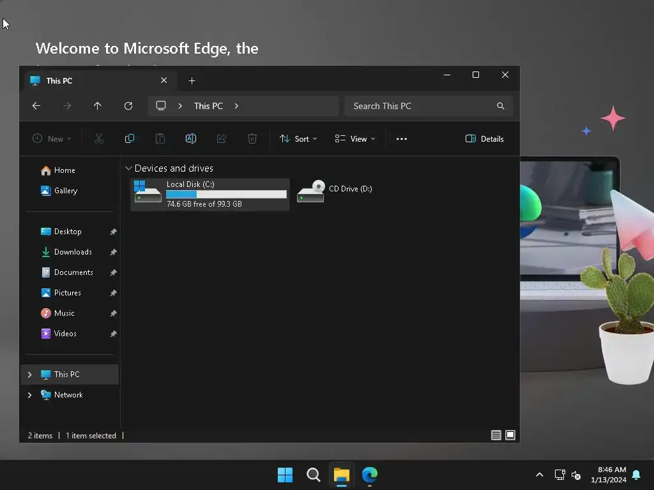Click the network status tray icon
This screenshot has width=654, height=490.
pos(559,475)
